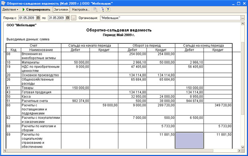The image size is (248, 156).
Task: Click the green Сформировать play icon
Action: pos(24,10)
